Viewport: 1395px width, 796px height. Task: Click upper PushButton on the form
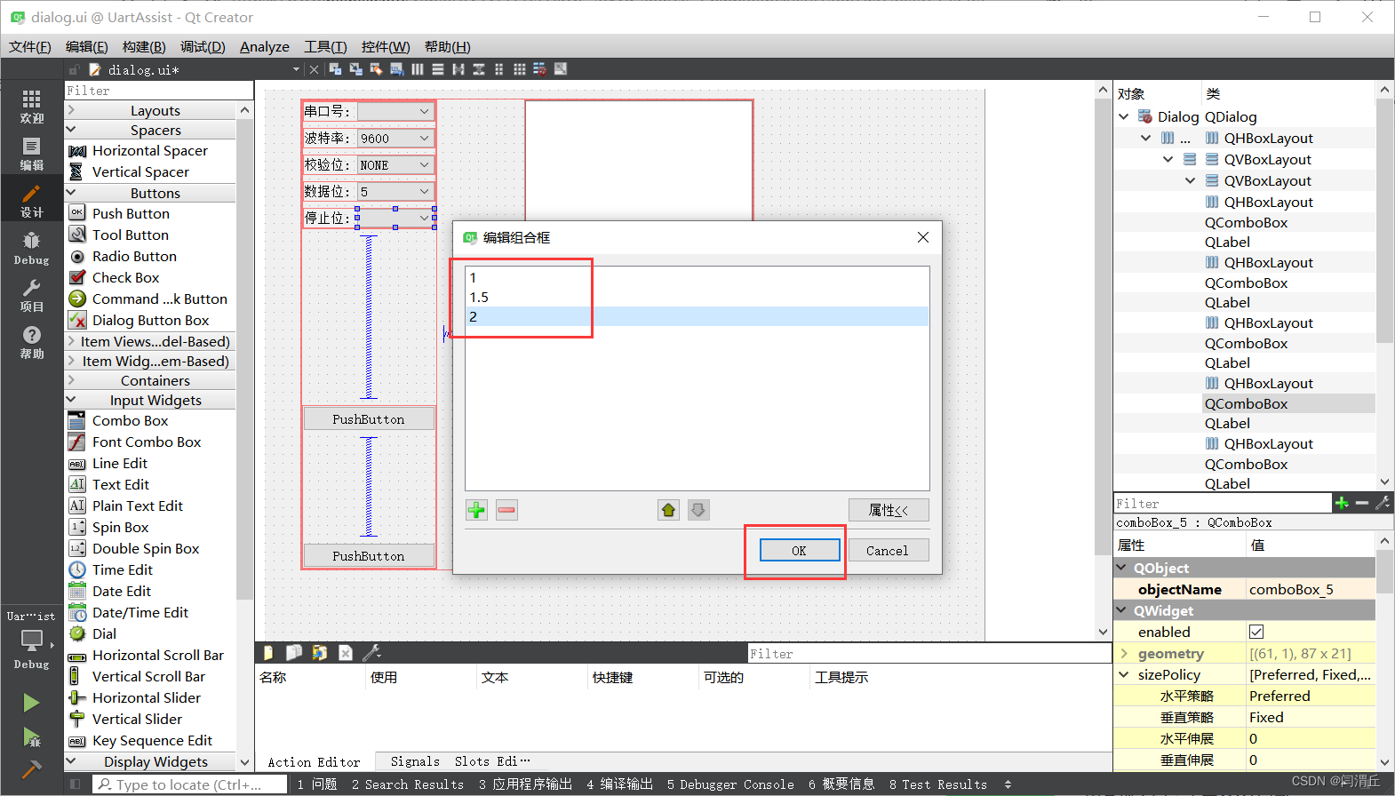pyautogui.click(x=369, y=419)
